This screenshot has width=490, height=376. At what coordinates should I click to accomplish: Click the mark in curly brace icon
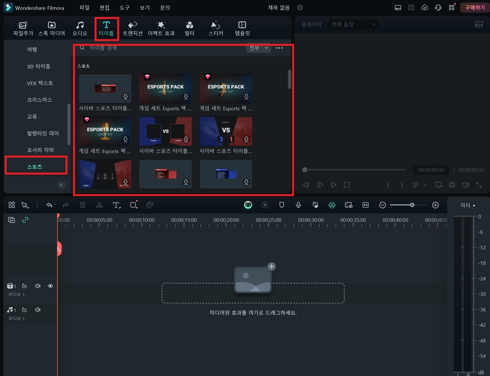coord(388,185)
